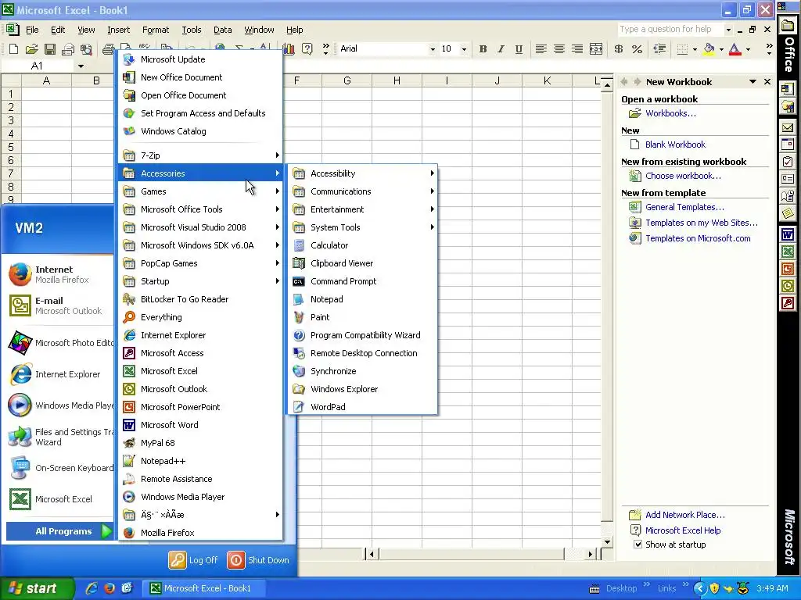Open the Name Box dropdown arrow
The image size is (801, 600).
tap(81, 66)
